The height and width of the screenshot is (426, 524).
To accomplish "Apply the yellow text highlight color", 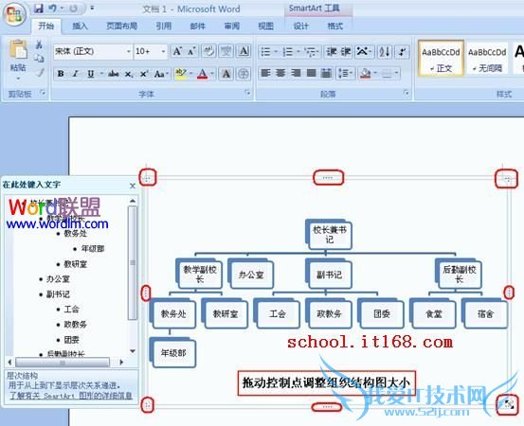I will pyautogui.click(x=181, y=74).
